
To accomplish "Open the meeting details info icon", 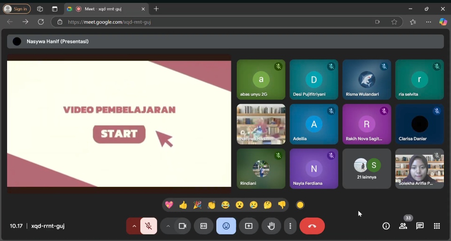I will pyautogui.click(x=386, y=226).
